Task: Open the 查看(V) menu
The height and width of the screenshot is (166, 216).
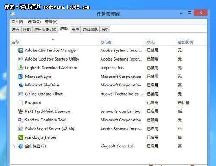Action: pyautogui.click(x=51, y=22)
